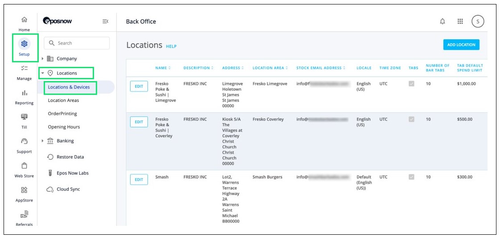Click the Fresko Coverley location area cell

[268, 119]
